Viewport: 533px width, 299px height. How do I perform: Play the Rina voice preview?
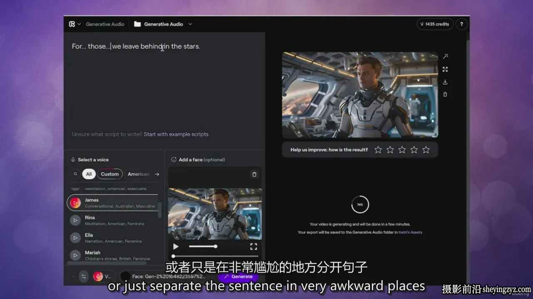coord(75,220)
